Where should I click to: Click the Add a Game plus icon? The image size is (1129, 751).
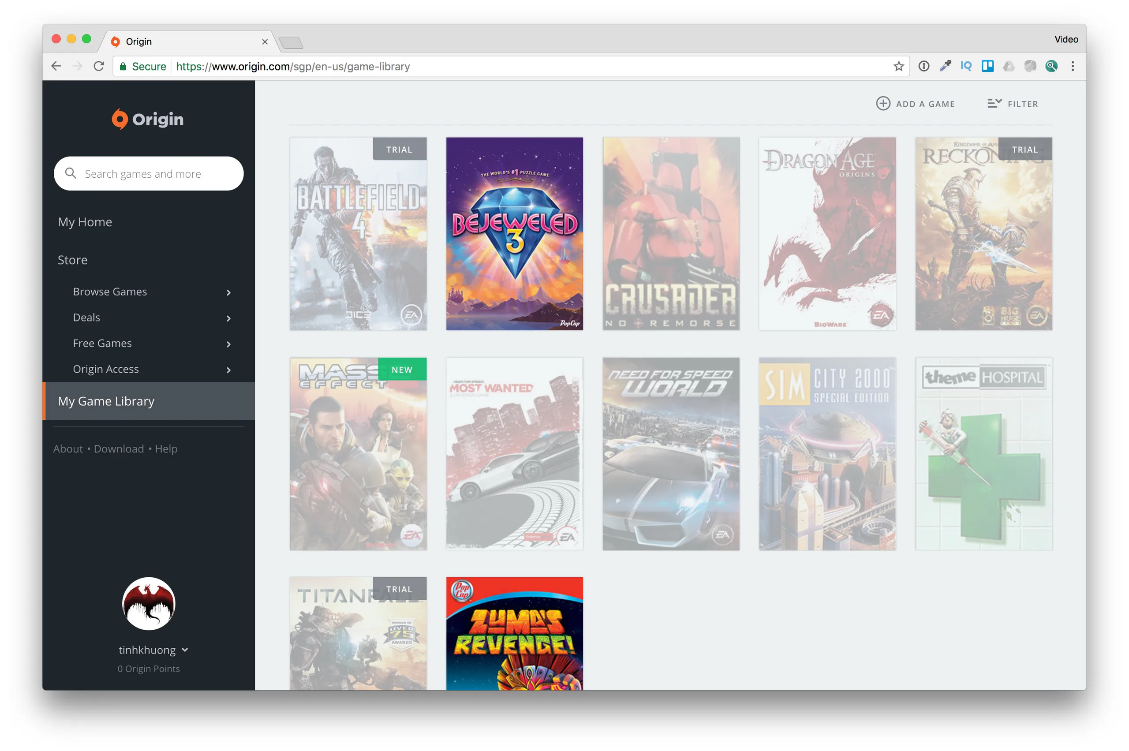[x=883, y=104]
